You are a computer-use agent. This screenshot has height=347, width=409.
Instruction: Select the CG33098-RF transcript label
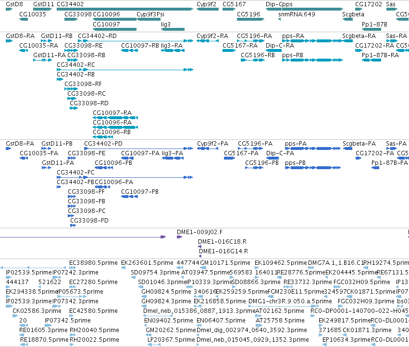83,84
